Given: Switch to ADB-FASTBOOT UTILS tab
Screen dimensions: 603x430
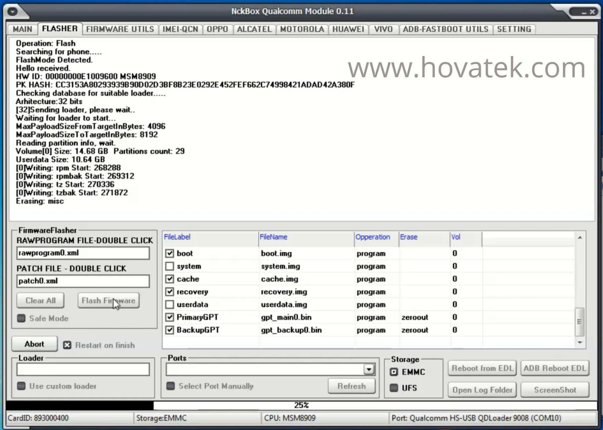Looking at the screenshot, I should click(x=446, y=29).
